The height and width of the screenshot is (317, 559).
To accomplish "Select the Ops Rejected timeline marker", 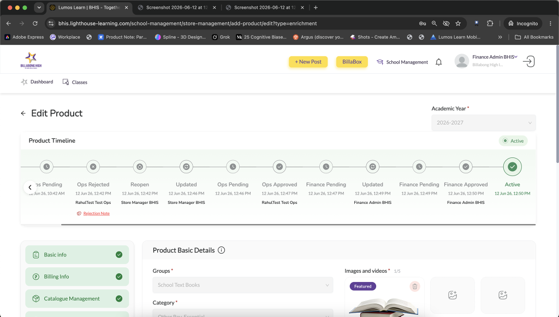I will click(x=93, y=167).
